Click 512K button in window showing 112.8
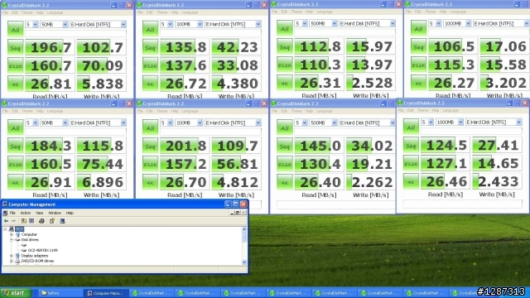 pyautogui.click(x=285, y=65)
